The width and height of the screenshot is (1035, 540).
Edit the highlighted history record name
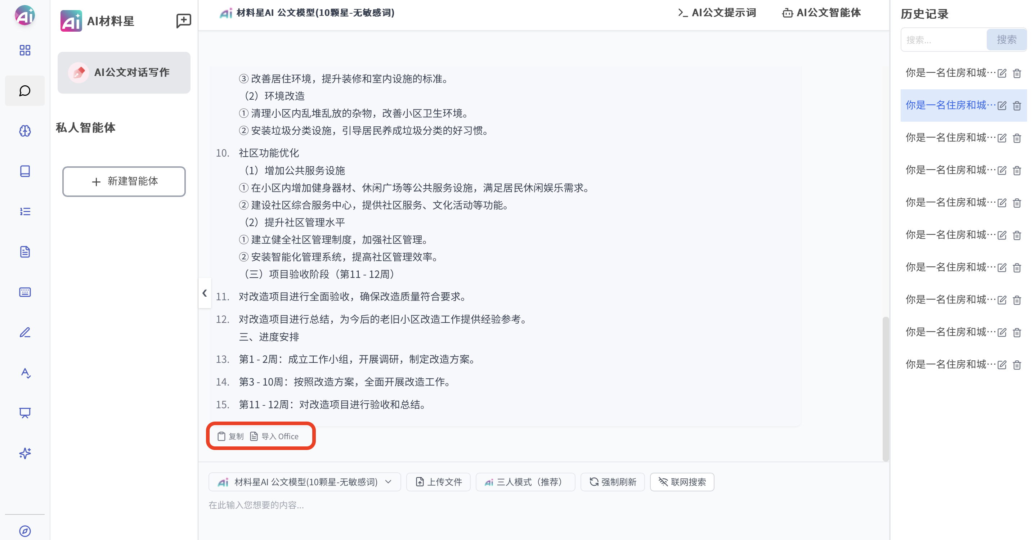tap(1002, 106)
